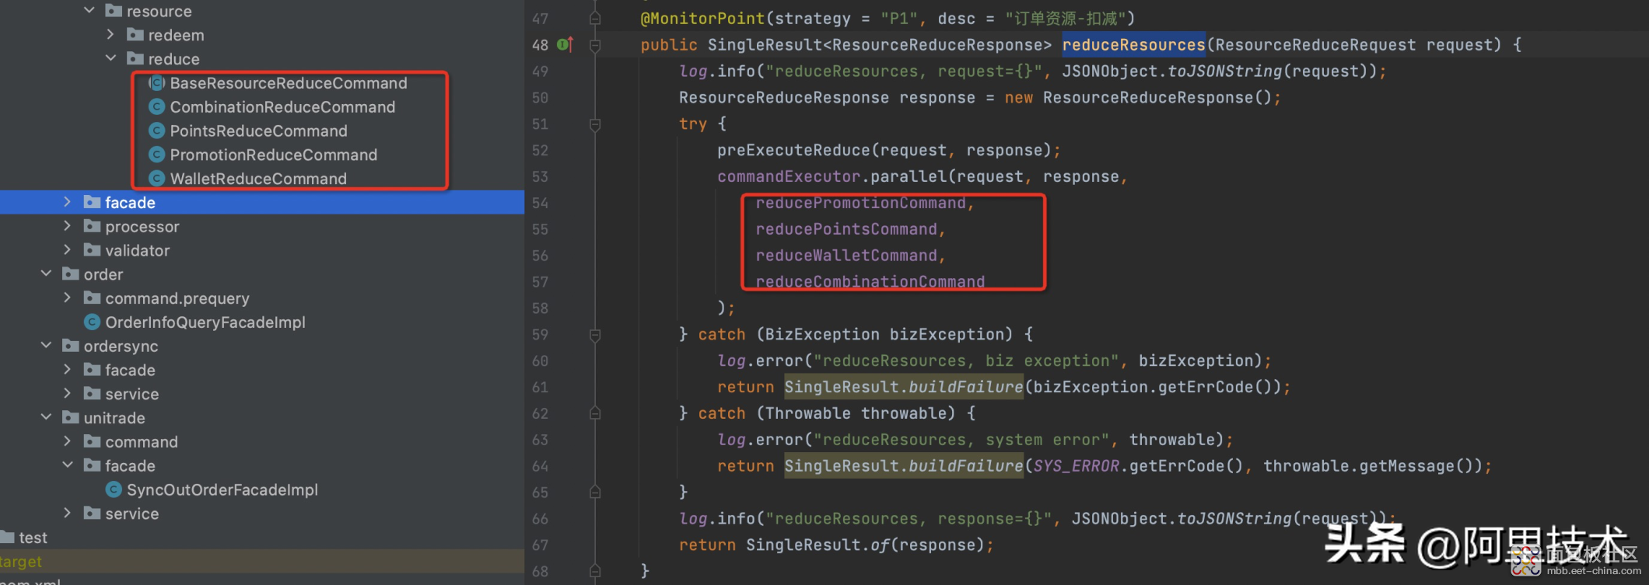The image size is (1649, 585).
Task: Click SingleResult.buildFailure on line 61
Action: [x=904, y=387]
